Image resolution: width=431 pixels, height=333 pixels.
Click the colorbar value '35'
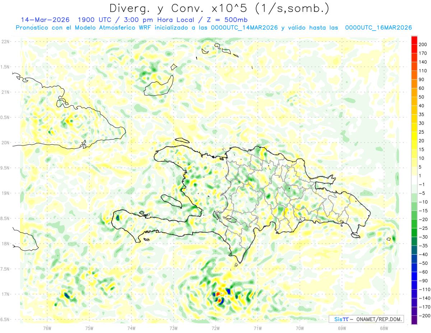(x=422, y=115)
